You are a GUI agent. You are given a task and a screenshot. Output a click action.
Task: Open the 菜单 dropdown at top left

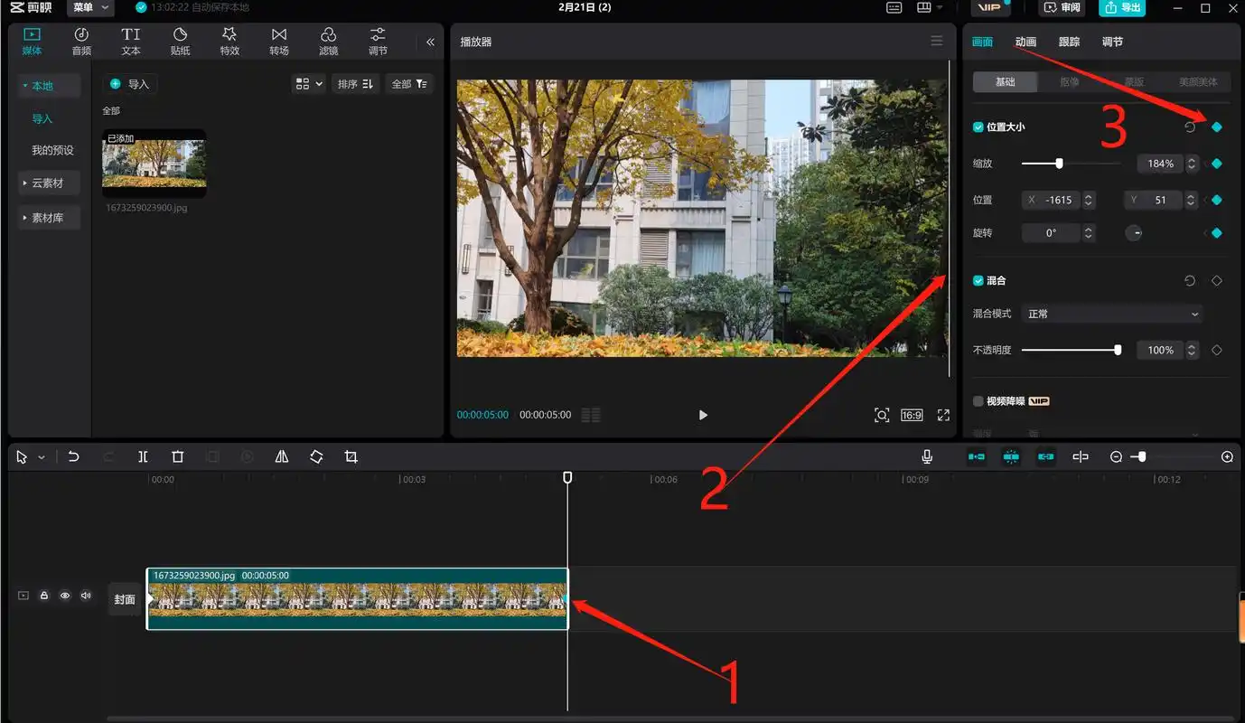(90, 7)
